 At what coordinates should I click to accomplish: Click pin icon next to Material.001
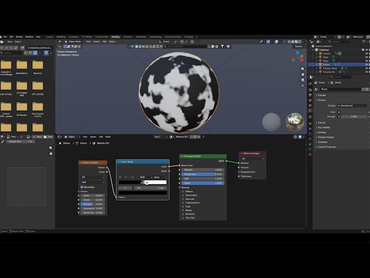click(203, 137)
